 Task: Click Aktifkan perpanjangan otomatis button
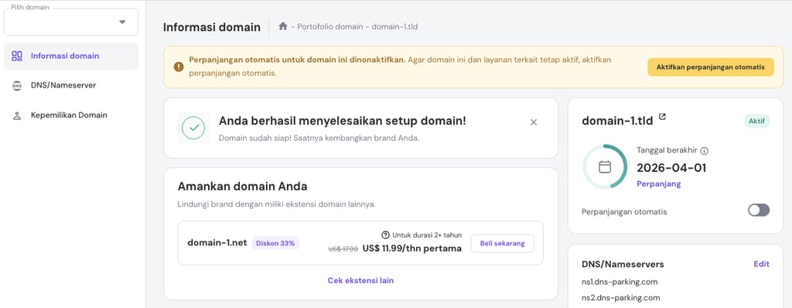point(711,67)
